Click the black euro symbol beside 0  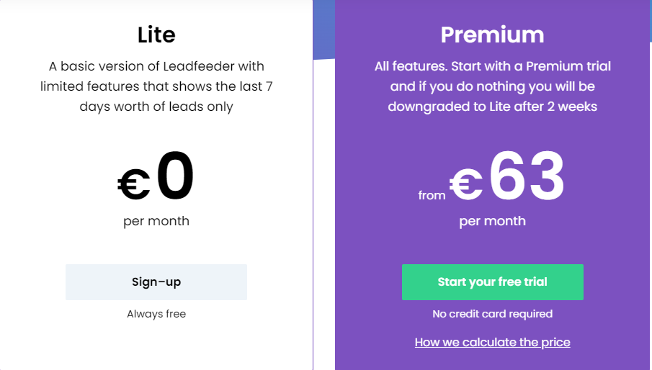(x=133, y=184)
